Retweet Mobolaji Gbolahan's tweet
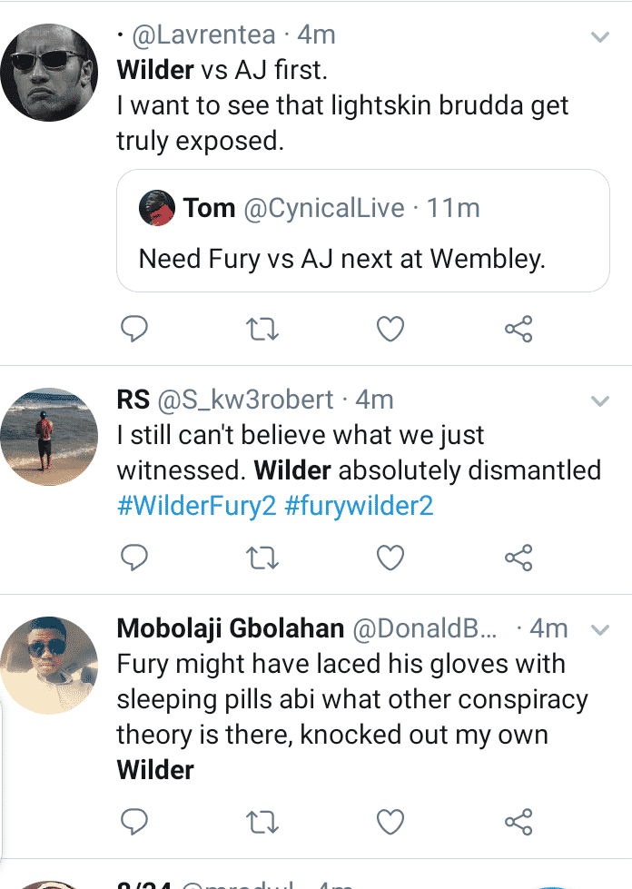632x889 pixels. pyautogui.click(x=262, y=822)
